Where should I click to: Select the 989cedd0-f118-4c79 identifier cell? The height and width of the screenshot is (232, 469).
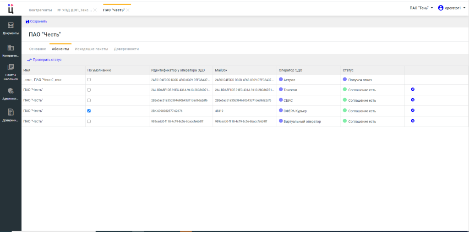(181, 122)
